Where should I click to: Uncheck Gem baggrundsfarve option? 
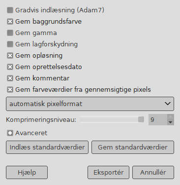point(10,22)
